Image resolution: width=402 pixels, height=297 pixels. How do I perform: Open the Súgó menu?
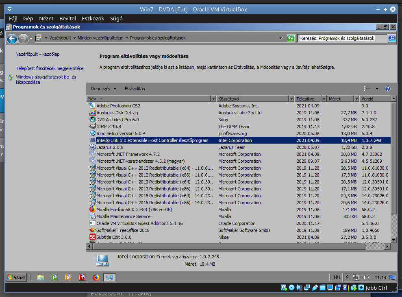(x=116, y=18)
